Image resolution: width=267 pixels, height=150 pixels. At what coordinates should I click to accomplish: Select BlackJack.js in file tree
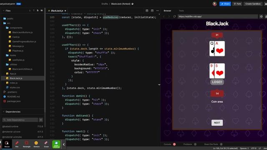coord(16,78)
